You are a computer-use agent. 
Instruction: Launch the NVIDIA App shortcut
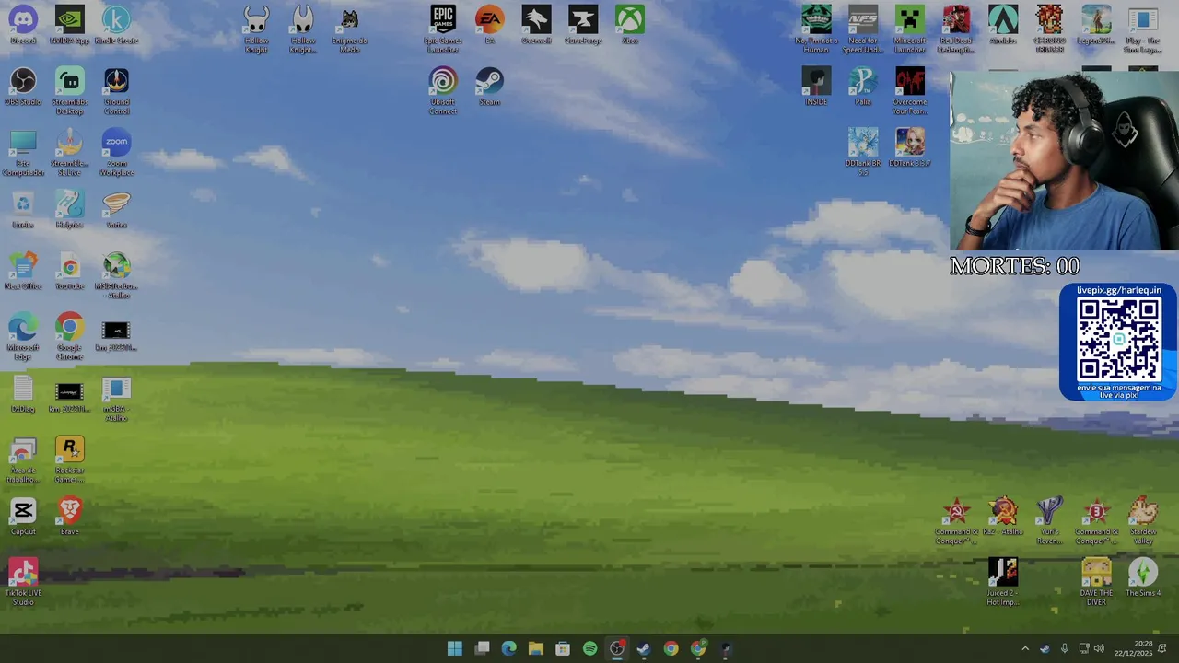(70, 25)
